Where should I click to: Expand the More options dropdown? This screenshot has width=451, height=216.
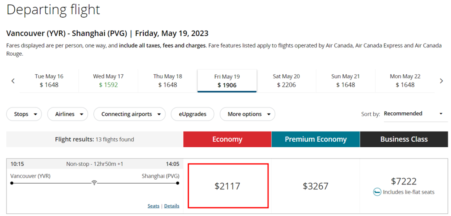point(248,114)
